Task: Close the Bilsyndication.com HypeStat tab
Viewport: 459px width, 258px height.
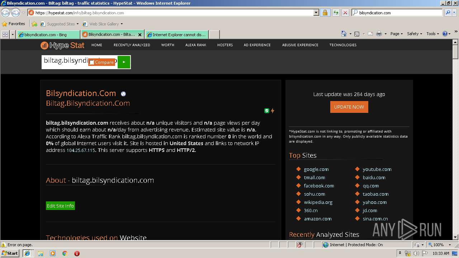Action: [140, 35]
